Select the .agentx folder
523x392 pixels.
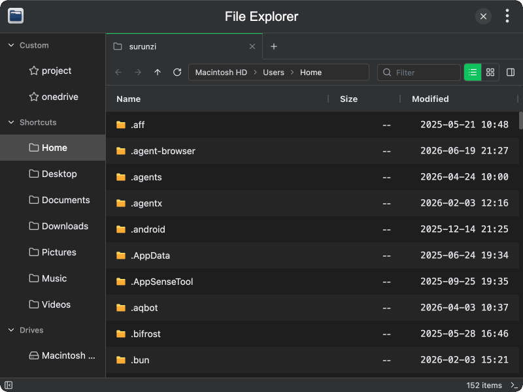point(312,203)
